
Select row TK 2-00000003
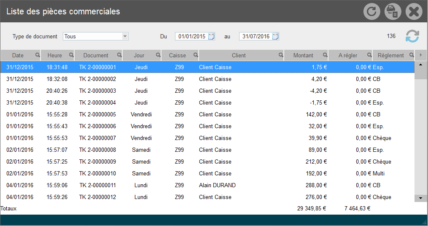(207, 91)
